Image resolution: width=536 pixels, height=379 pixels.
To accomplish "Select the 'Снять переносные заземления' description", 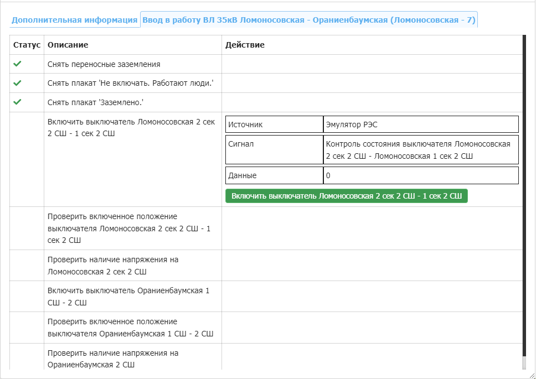I will [104, 64].
